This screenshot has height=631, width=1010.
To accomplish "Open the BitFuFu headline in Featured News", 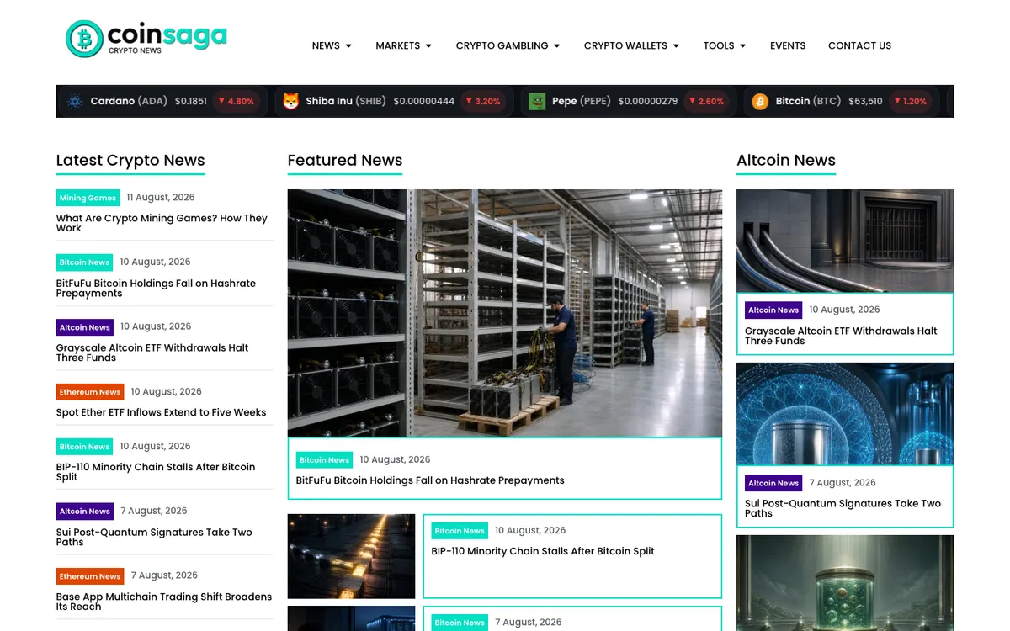I will tap(430, 480).
